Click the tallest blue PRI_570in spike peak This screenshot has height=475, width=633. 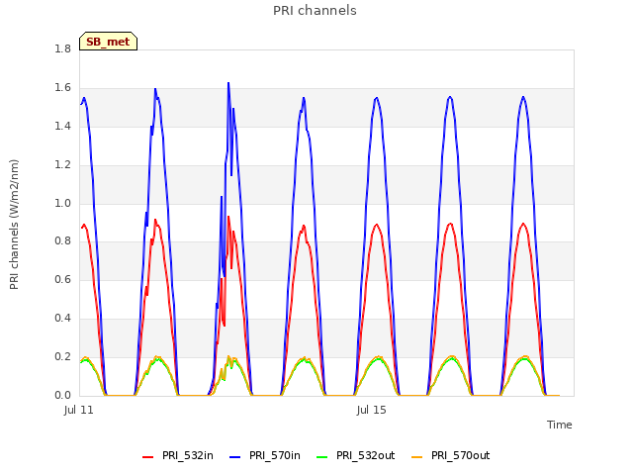(x=228, y=83)
